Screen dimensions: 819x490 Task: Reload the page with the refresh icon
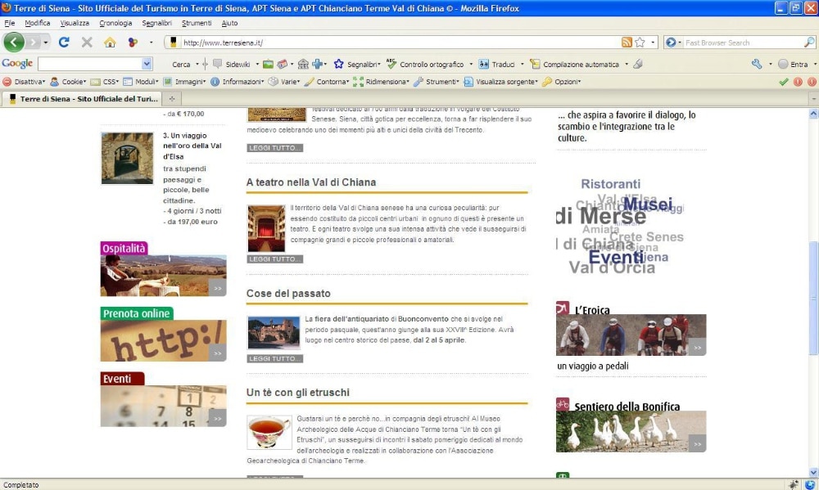coord(64,43)
